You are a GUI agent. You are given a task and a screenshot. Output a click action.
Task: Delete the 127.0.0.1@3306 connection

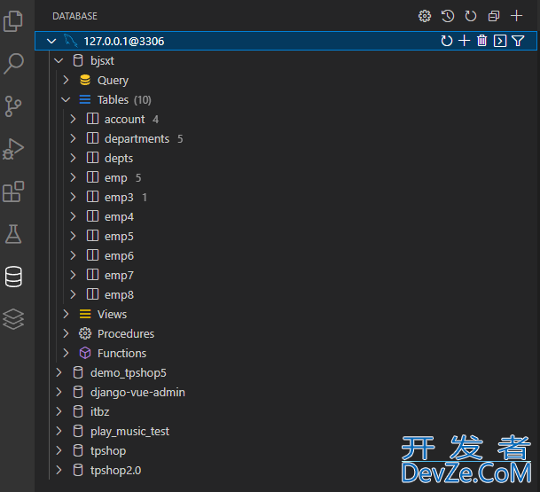click(x=481, y=41)
